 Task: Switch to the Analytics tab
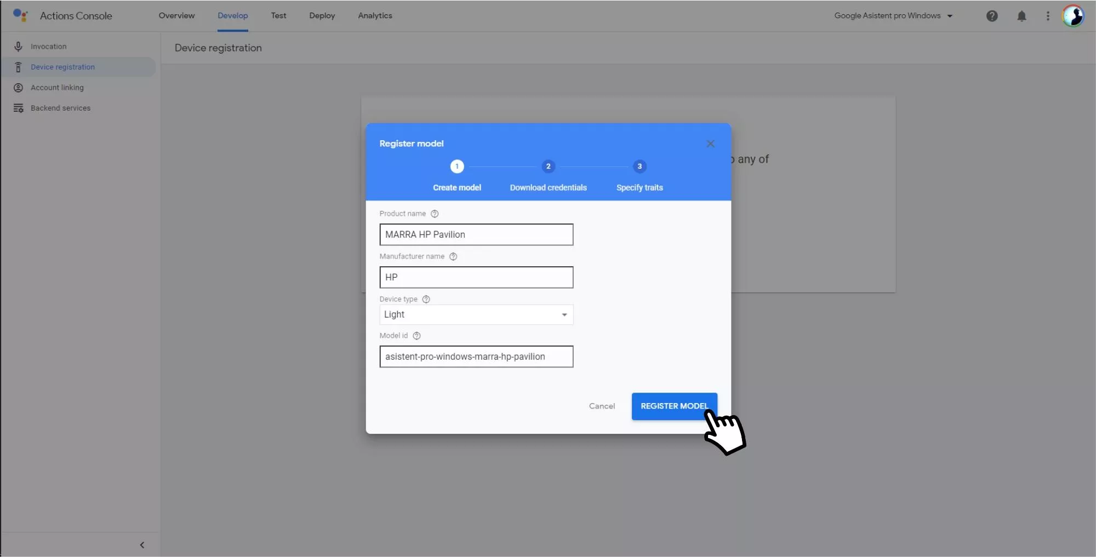[x=375, y=15]
